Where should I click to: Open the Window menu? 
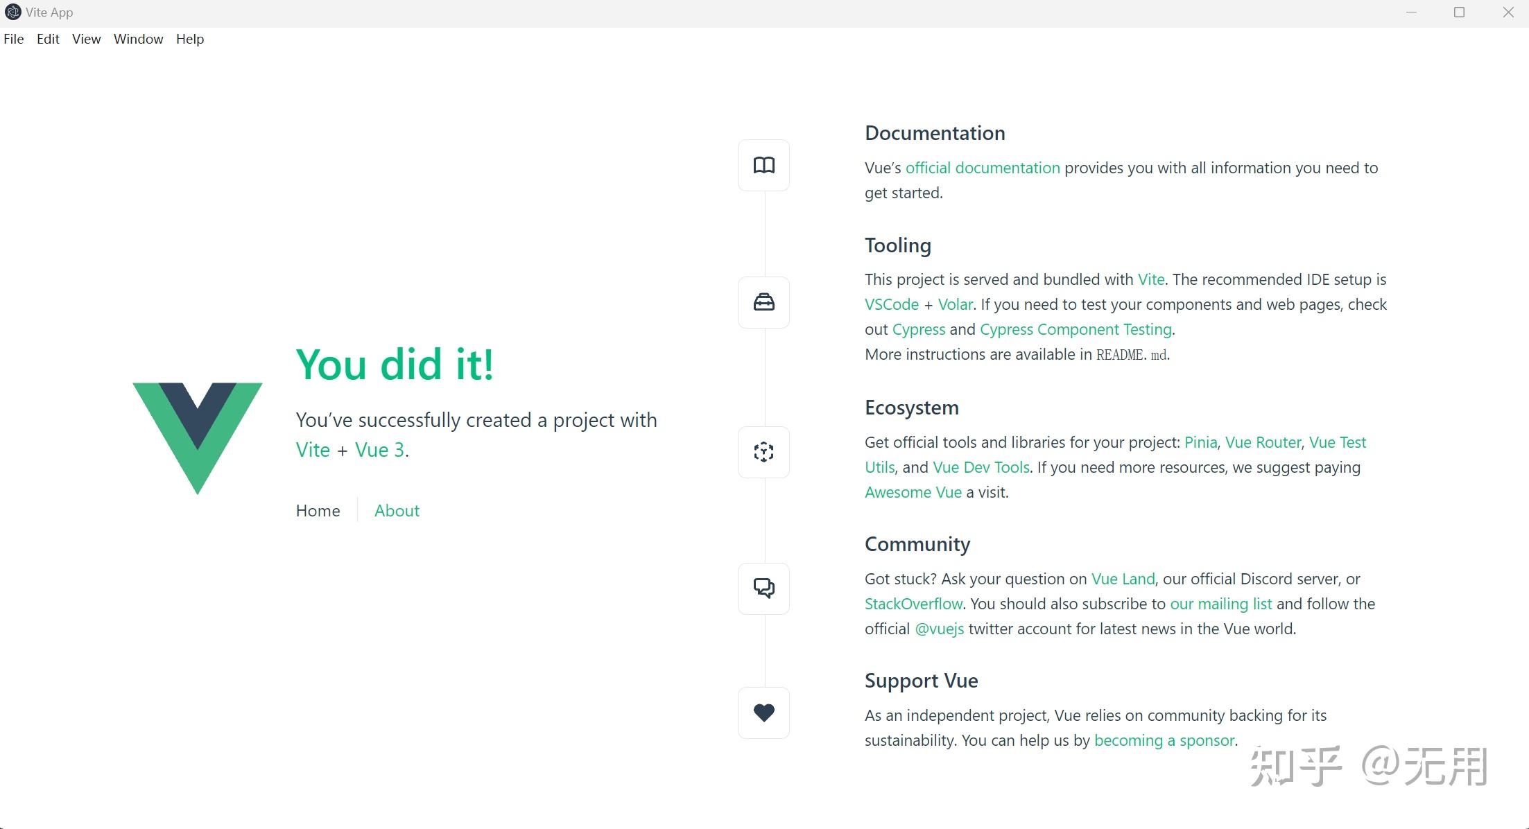tap(139, 39)
